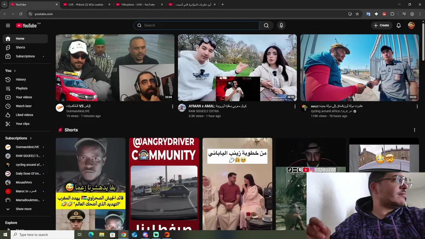The image size is (425, 239).
Task: Close the l'Morphine - UHU tab
Action: click(162, 5)
